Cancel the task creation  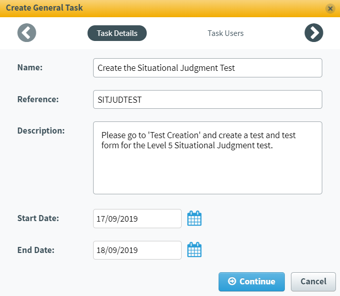(313, 282)
